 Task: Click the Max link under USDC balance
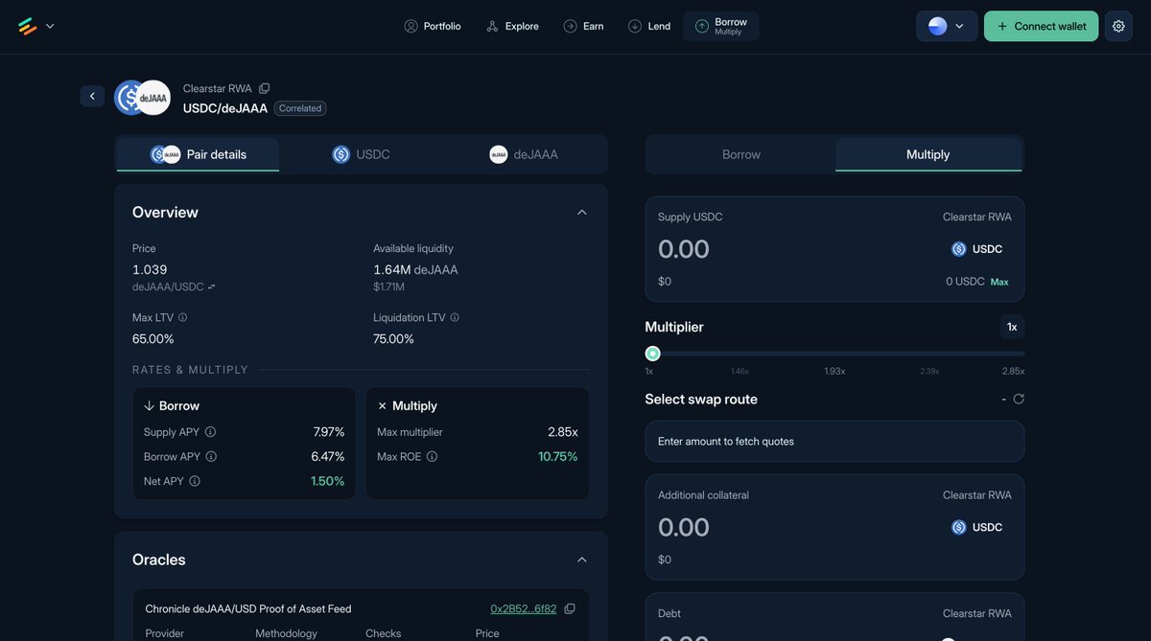(999, 282)
